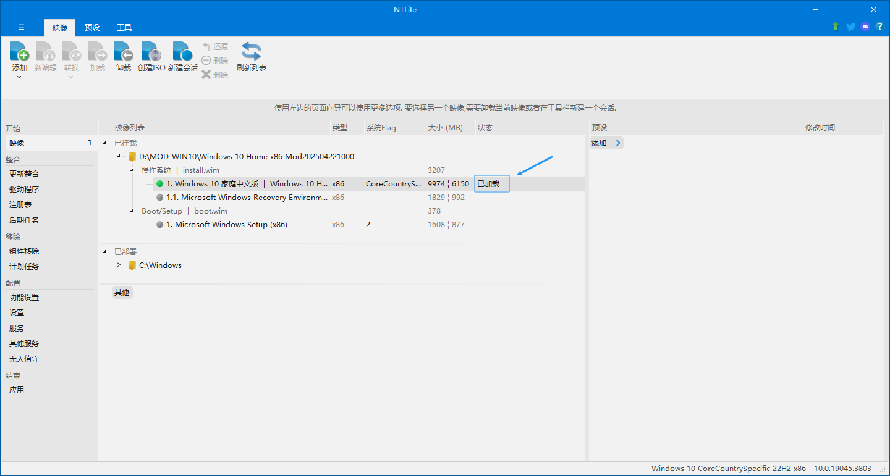The width and height of the screenshot is (890, 476).
Task: Open the Twitter icon link
Action: (x=850, y=27)
